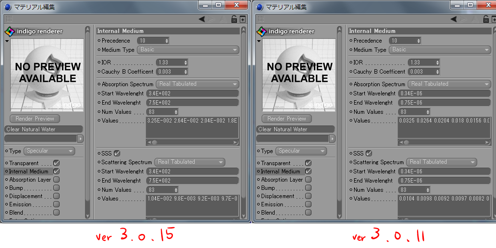Image resolution: width=496 pixels, height=248 pixels.
Task: Enable Absorption Layer checkbox in left window
Action: [57, 180]
